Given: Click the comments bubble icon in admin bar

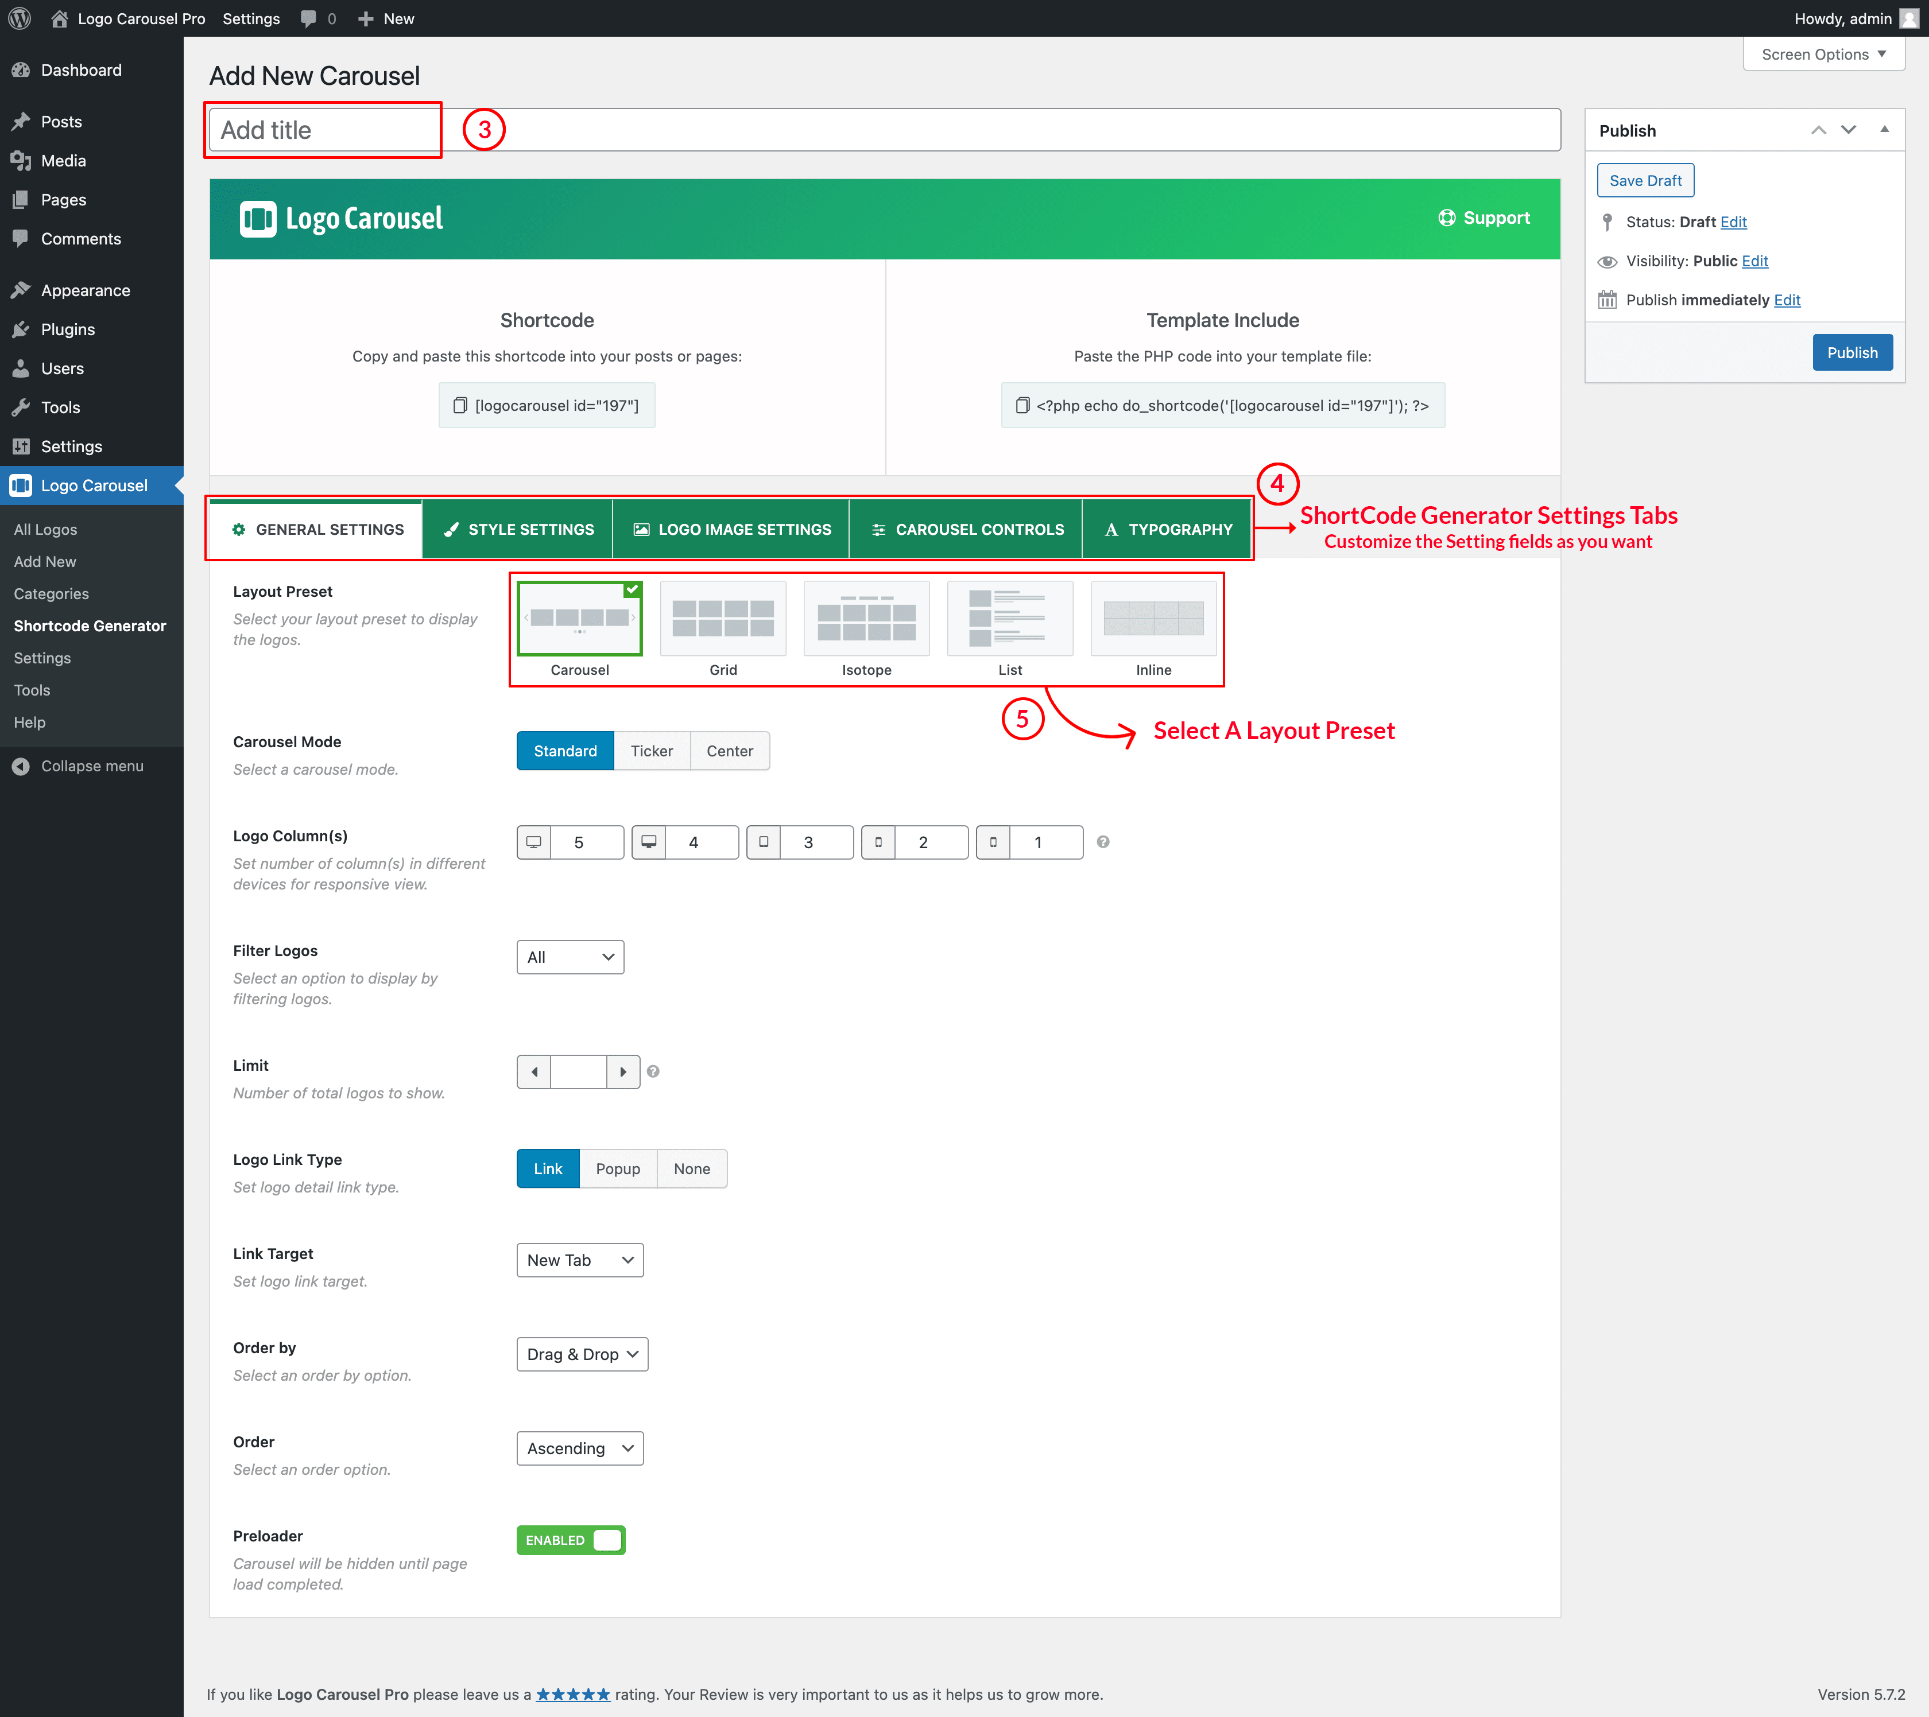Looking at the screenshot, I should coord(309,18).
